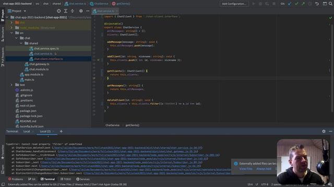Open the npm side tool window
334x187 pixels.
[3, 169]
